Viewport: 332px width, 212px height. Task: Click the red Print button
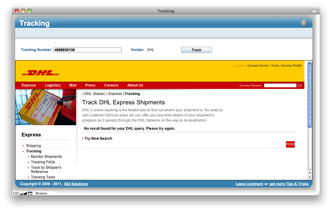click(290, 144)
